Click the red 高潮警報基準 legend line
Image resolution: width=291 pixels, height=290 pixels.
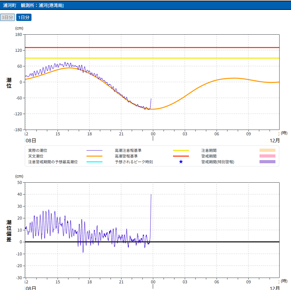click(x=181, y=156)
